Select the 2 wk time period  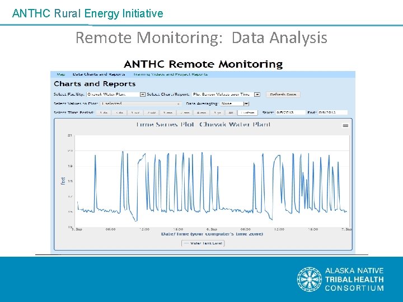[151, 113]
